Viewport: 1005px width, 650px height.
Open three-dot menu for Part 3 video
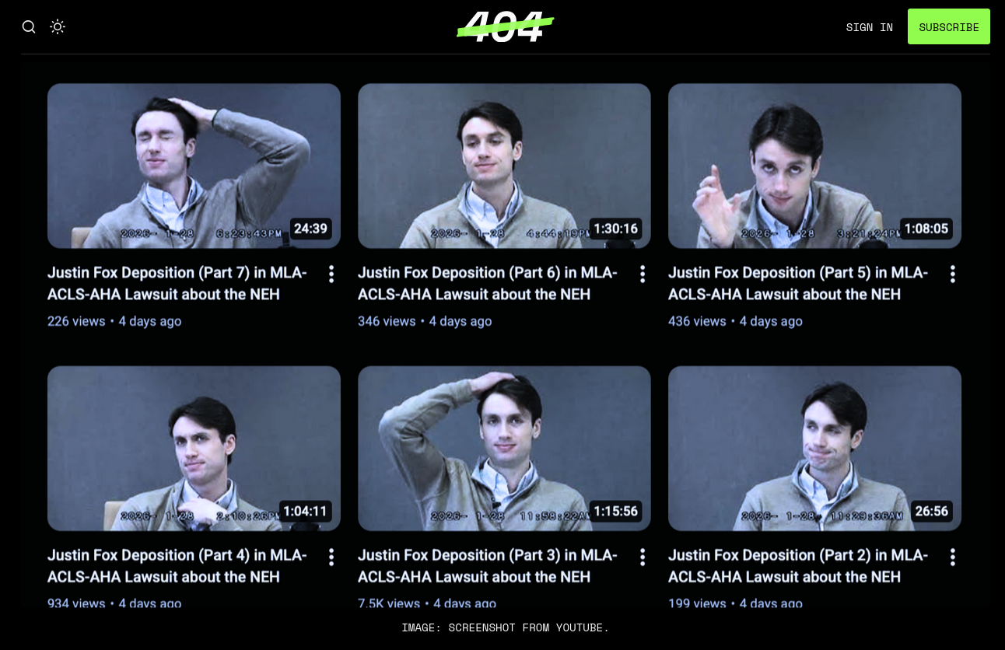[643, 557]
